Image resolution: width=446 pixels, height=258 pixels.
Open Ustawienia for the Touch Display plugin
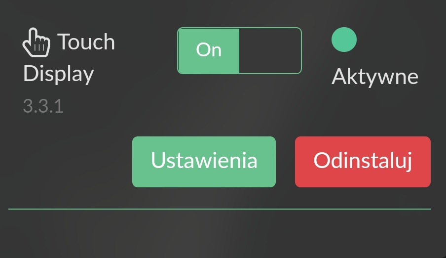204,162
